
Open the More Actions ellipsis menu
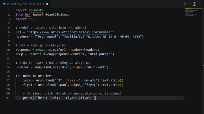point(200,4)
